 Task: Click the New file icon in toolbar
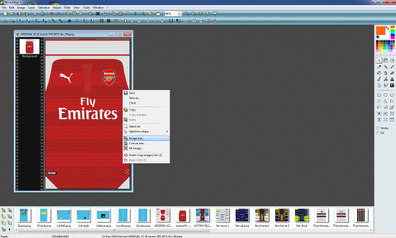[5, 14]
